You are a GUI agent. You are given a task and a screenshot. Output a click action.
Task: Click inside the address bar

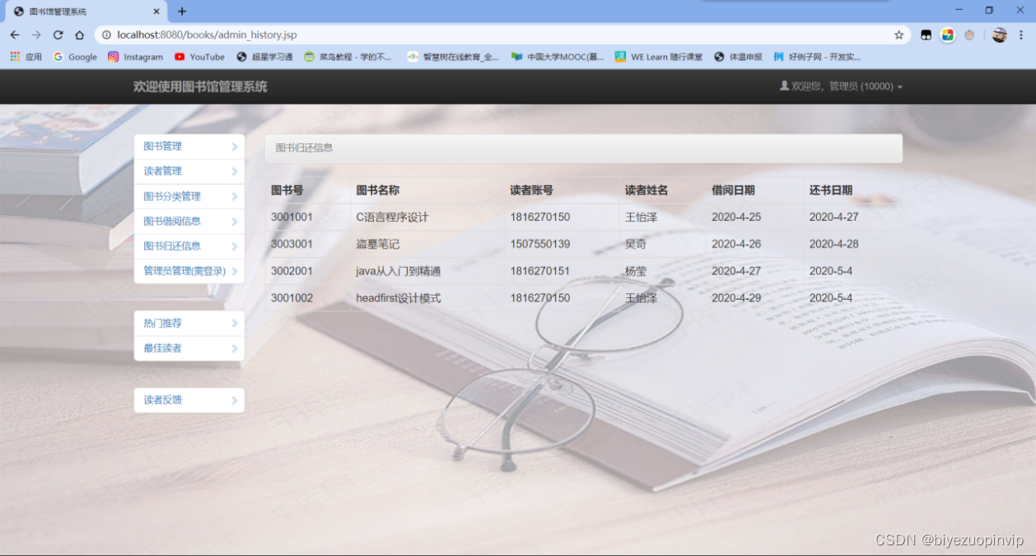tap(329, 35)
